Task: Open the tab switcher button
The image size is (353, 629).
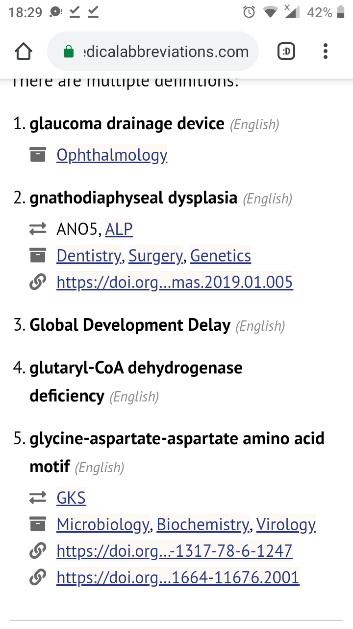Action: (286, 52)
